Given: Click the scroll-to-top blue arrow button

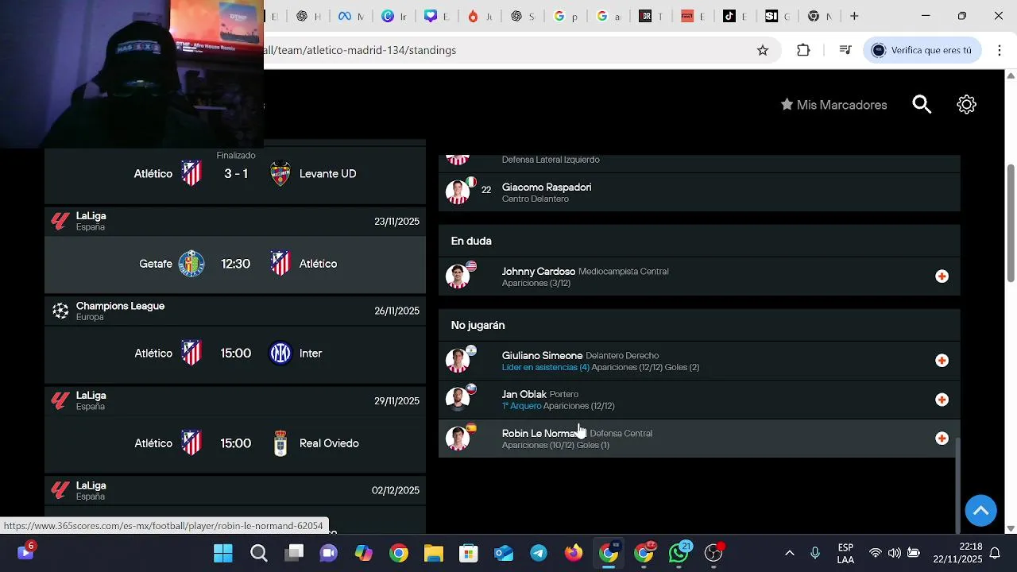Looking at the screenshot, I should [x=980, y=510].
